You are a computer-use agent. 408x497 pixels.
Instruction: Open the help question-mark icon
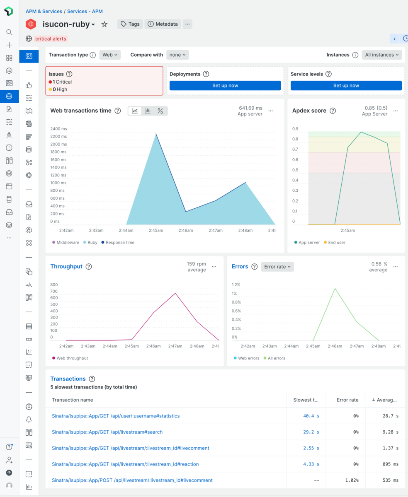(x=9, y=447)
